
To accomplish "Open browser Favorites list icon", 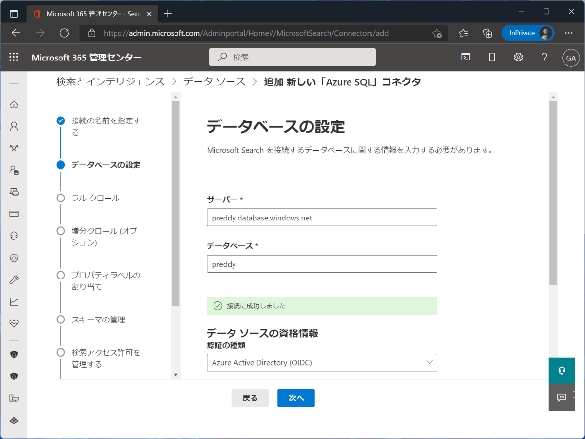I will point(463,33).
